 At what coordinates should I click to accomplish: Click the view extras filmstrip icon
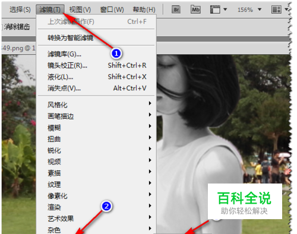click(x=215, y=10)
